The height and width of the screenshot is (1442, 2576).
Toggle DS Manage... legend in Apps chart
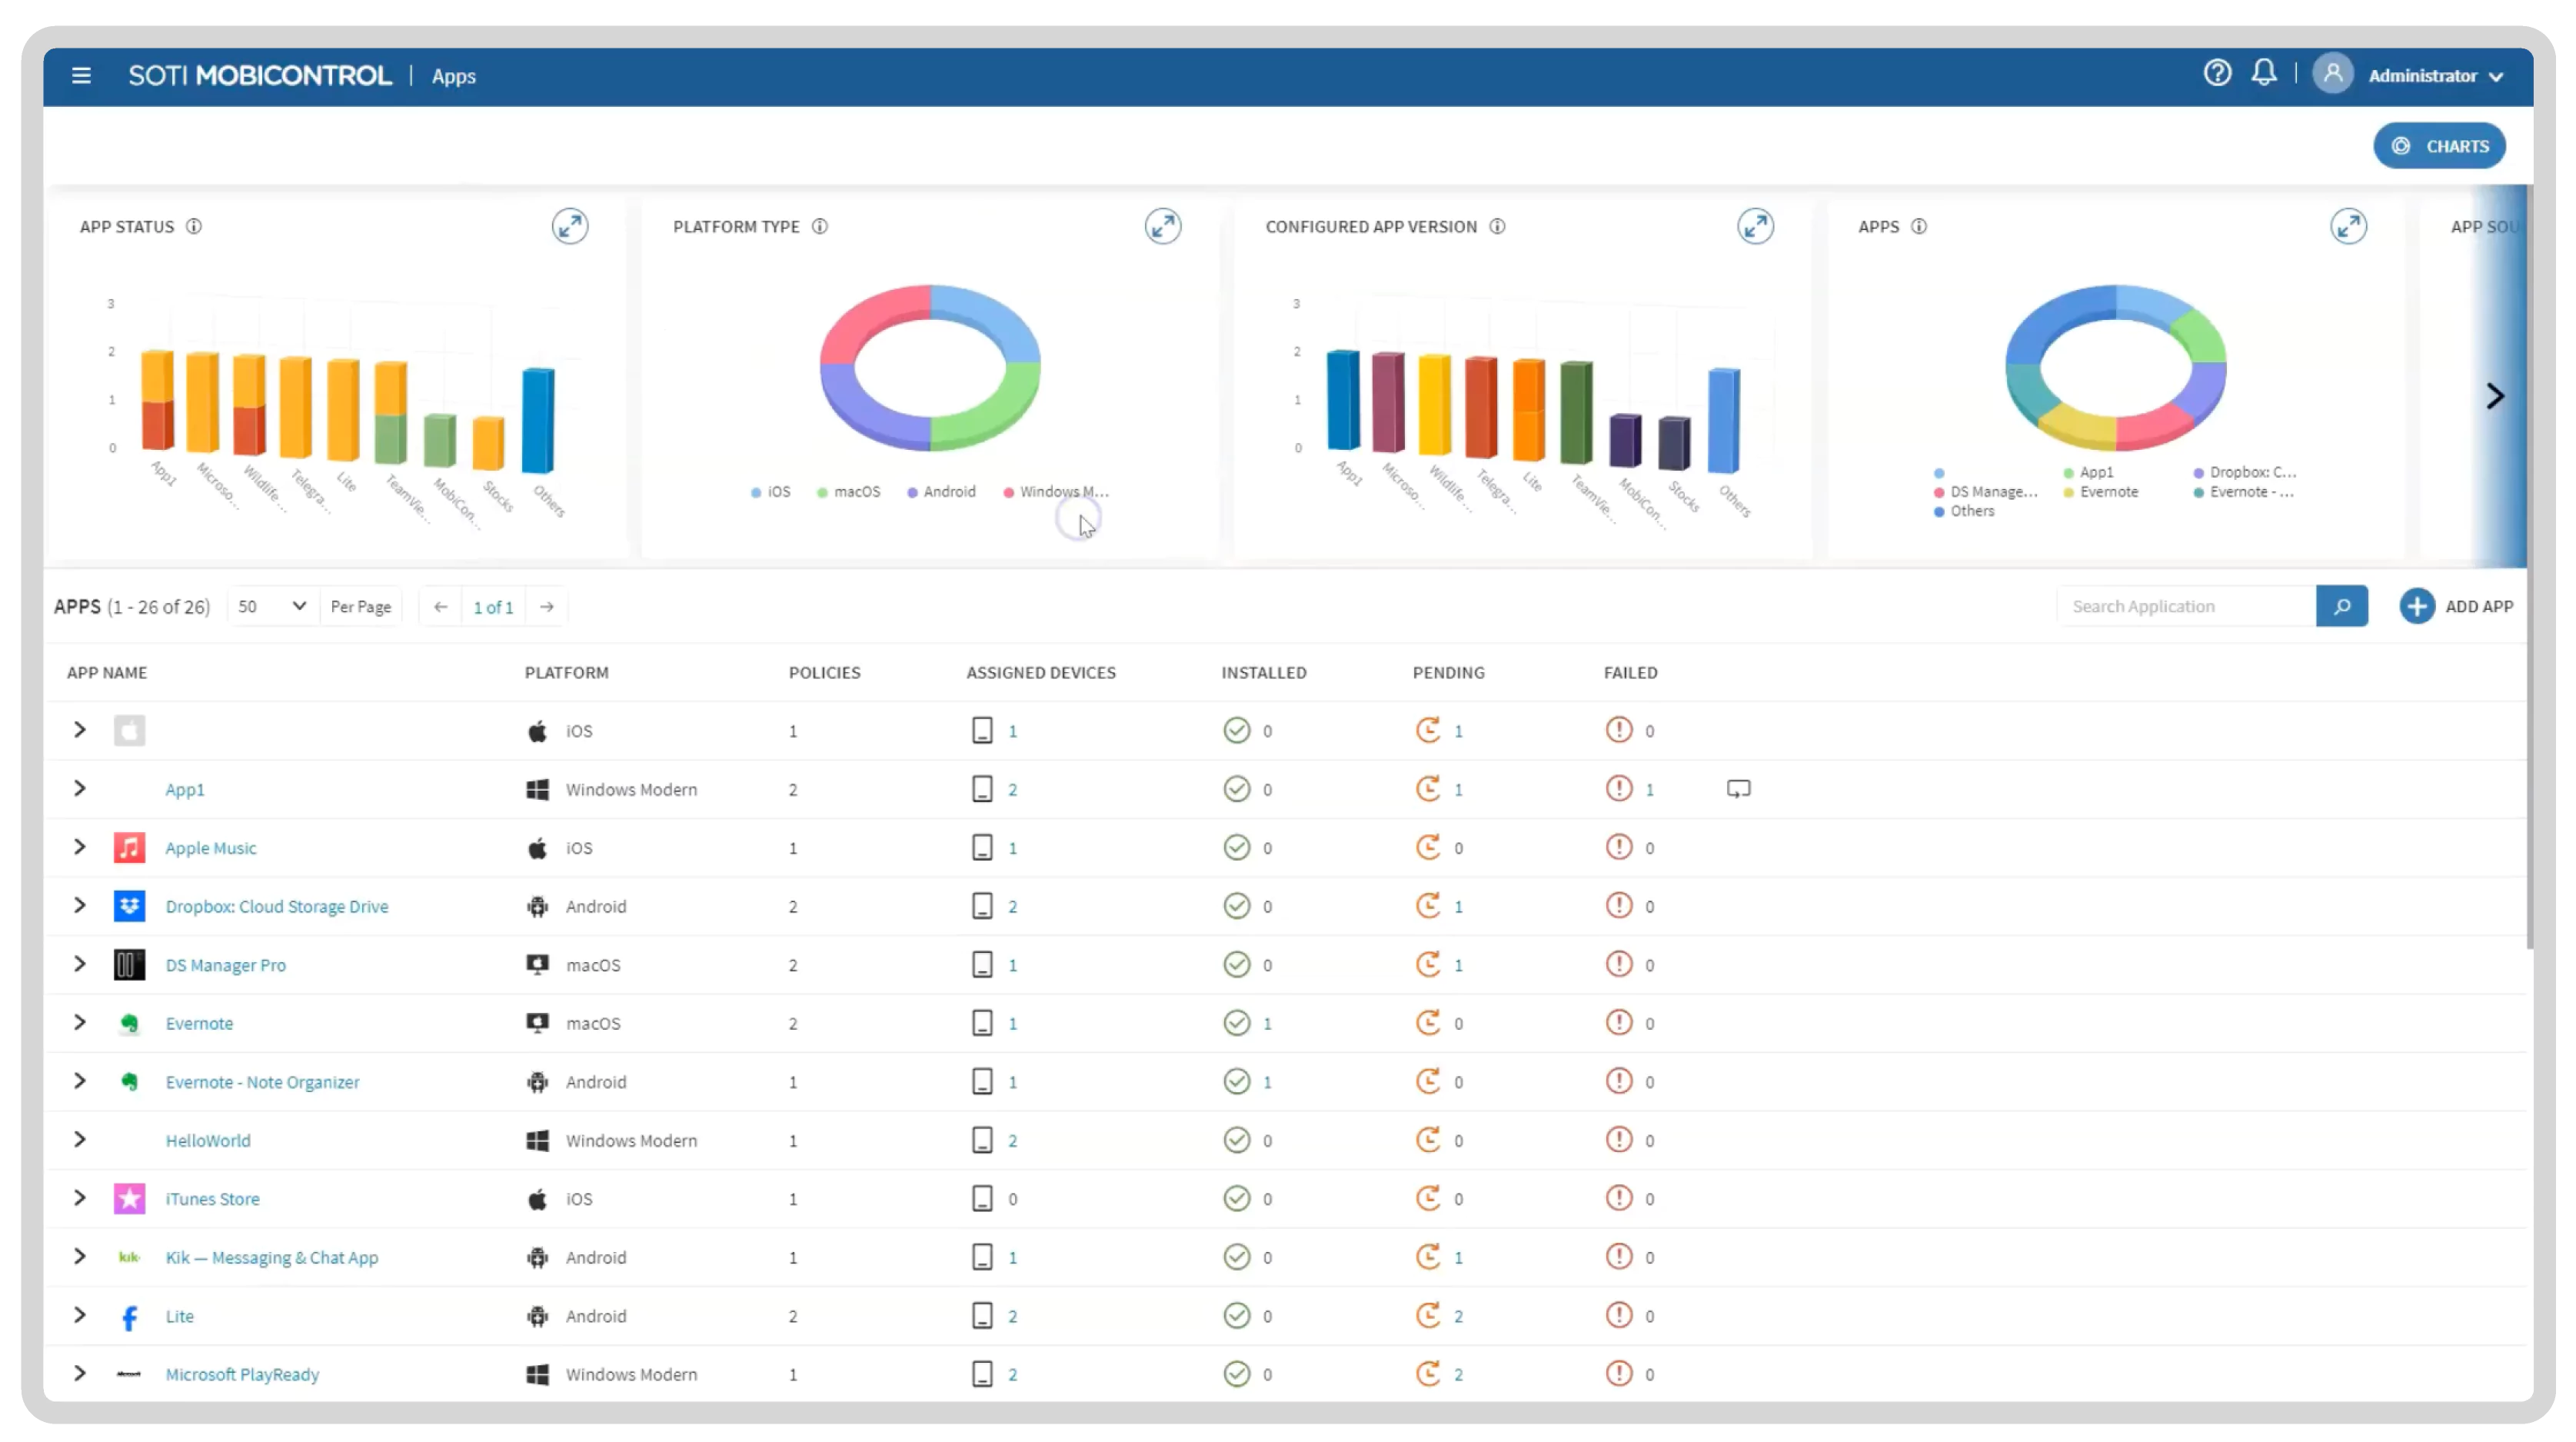tap(1985, 492)
